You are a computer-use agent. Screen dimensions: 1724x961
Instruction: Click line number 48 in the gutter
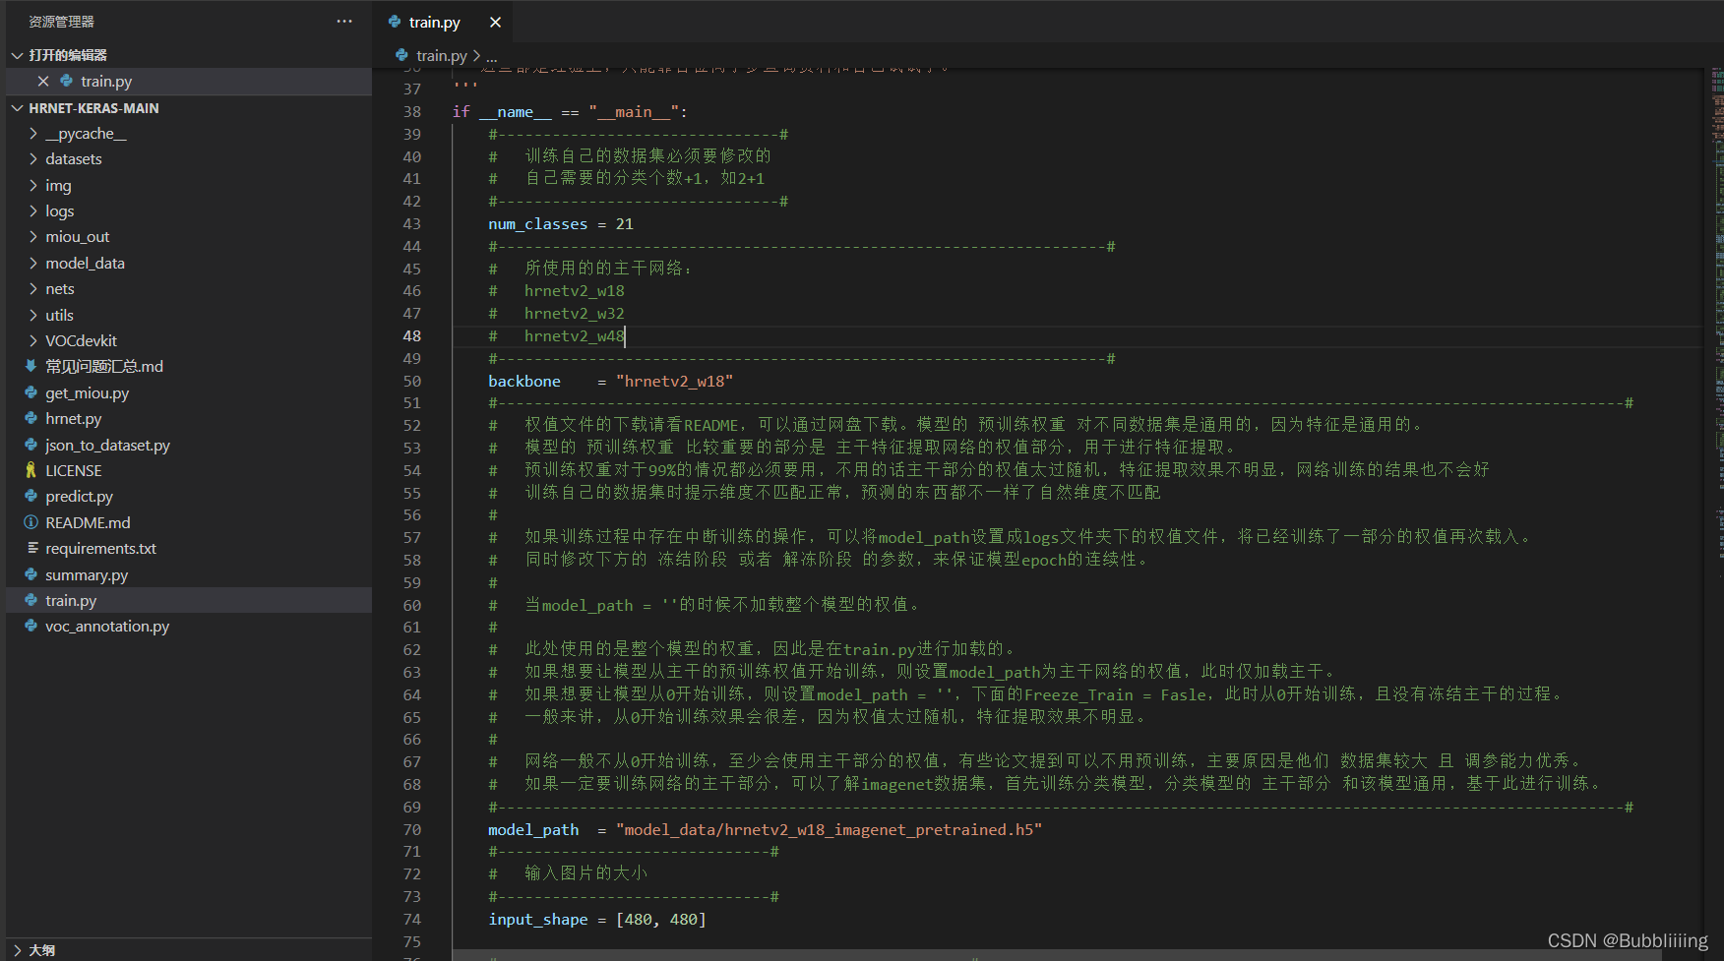tap(412, 336)
